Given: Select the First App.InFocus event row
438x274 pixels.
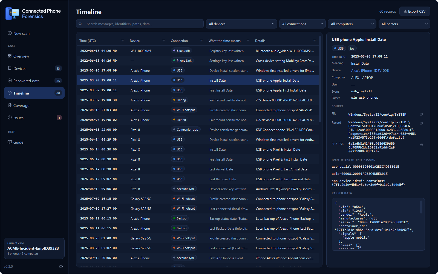Looking at the screenshot, I should pyautogui.click(x=198, y=258).
